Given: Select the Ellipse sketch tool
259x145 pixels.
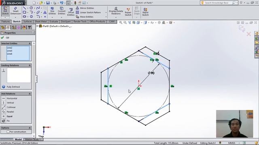Looking at the screenshot, I should (x=38, y=12).
